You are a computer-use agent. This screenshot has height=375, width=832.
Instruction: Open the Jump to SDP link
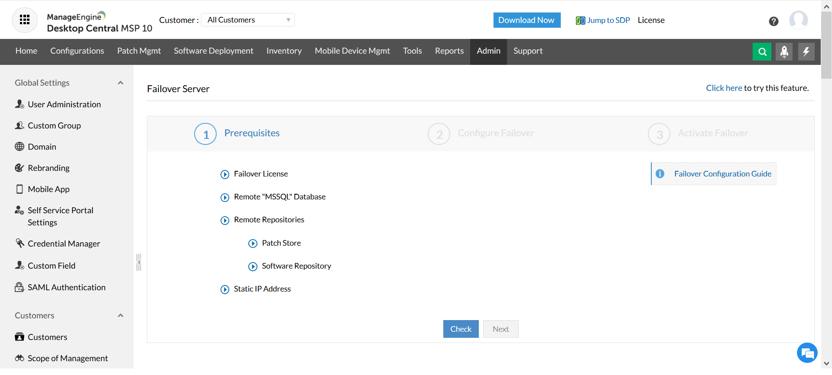coord(608,20)
